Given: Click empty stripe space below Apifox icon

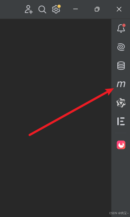Looking at the screenshot, I should point(121,180).
